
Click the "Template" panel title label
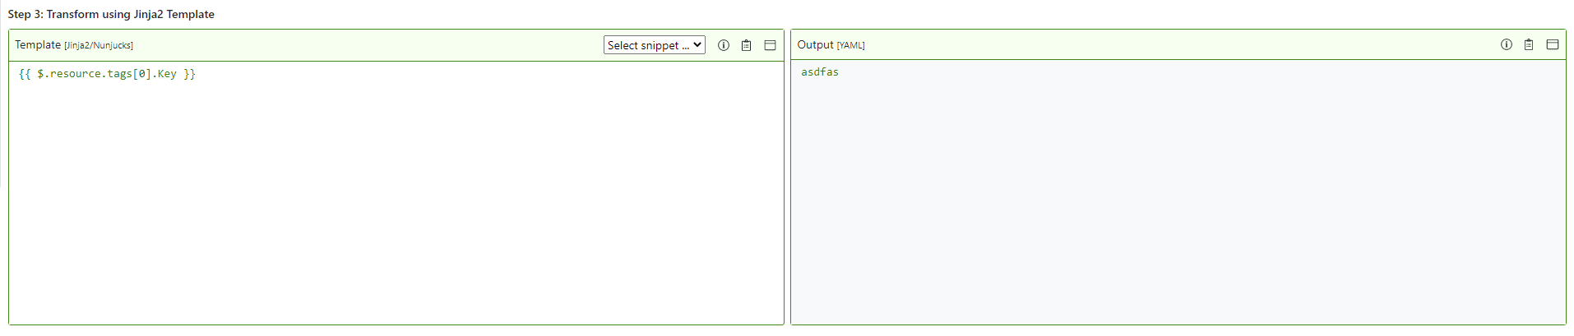point(38,45)
